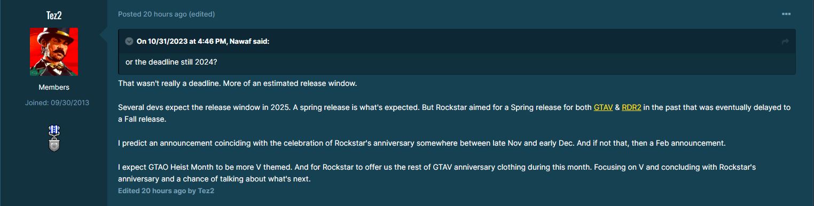Viewport: 814px width, 206px height.
Task: Show edit history via '(edited)' label
Action: (202, 14)
